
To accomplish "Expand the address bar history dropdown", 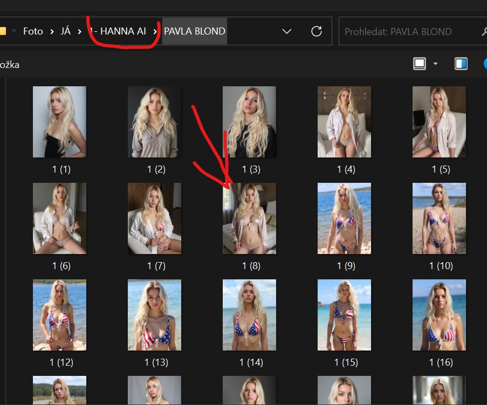I will (x=287, y=31).
